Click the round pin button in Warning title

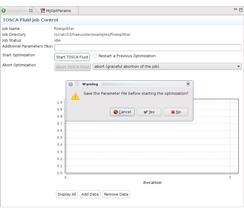tap(77, 84)
